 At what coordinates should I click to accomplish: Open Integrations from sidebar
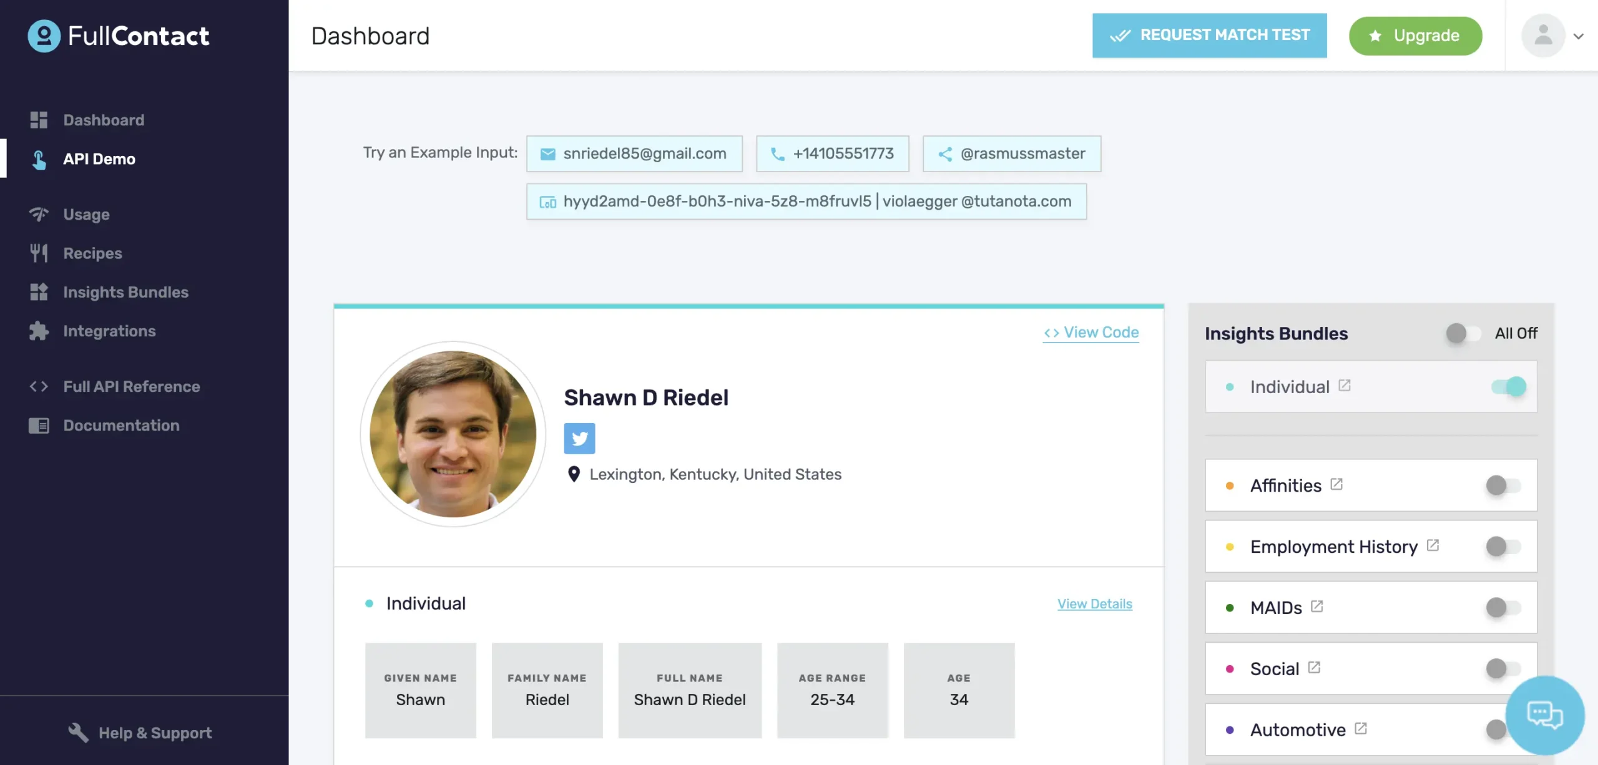[x=109, y=331]
